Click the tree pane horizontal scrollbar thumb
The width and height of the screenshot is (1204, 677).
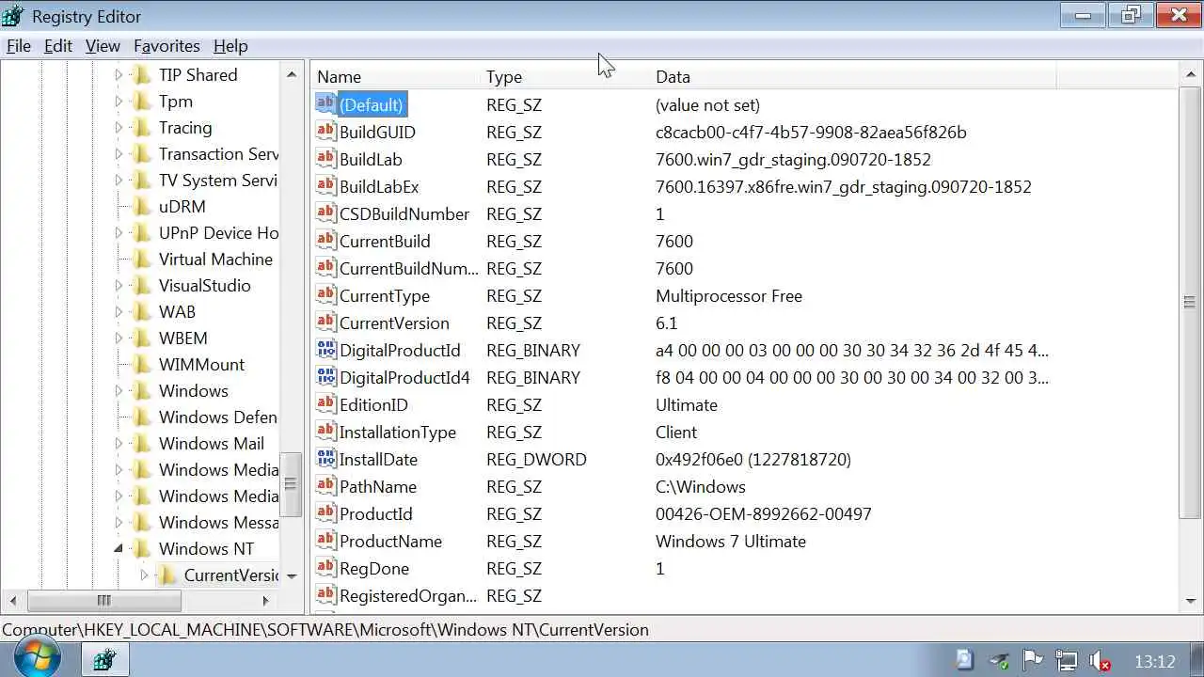103,600
